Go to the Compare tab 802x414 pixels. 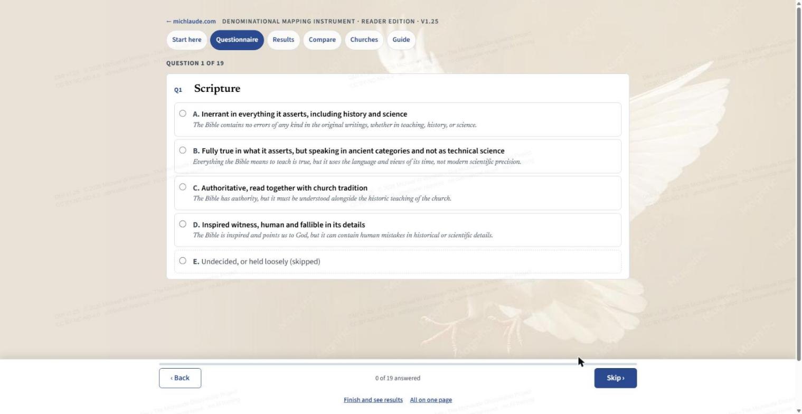pos(322,40)
